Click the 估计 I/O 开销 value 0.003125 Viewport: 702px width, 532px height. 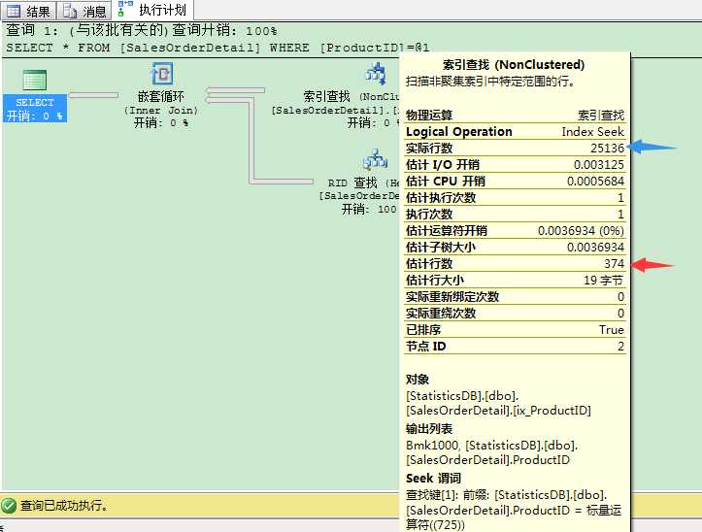pos(599,165)
